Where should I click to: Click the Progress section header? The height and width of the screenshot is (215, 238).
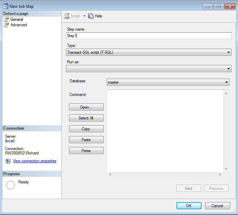click(32, 174)
